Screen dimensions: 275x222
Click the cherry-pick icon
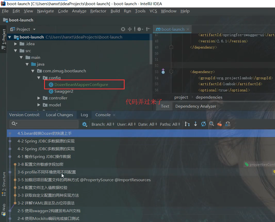click(219, 124)
